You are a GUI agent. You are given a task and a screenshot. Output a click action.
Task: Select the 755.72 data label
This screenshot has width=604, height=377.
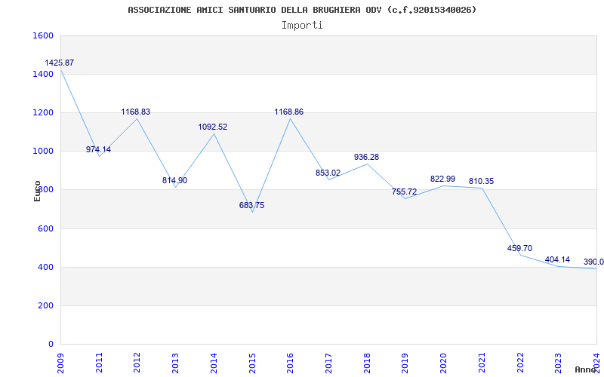(x=404, y=192)
